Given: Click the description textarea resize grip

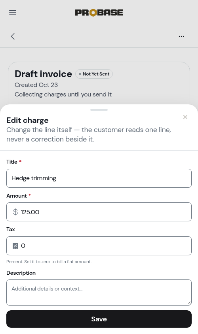Looking at the screenshot, I should click(x=189, y=303).
